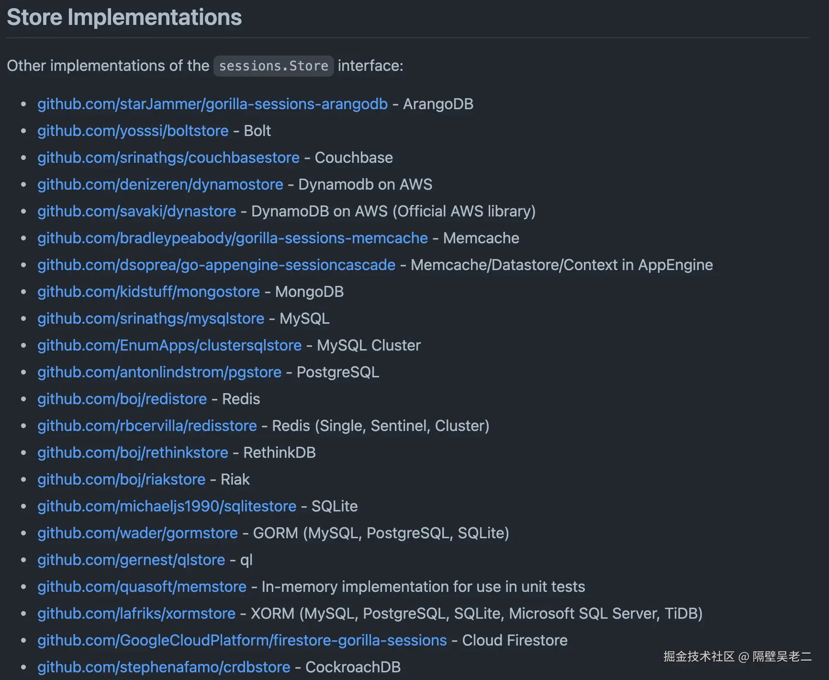Open rbcervilla/redisstore link
Screen dimensions: 829x680
147,426
